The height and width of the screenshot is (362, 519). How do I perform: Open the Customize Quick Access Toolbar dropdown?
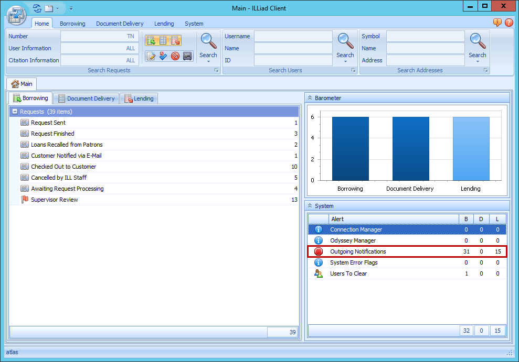pos(71,8)
